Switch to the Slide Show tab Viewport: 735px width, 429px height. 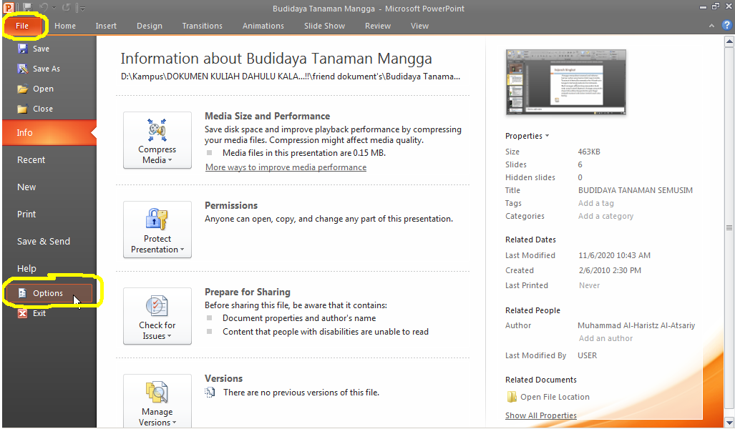324,26
